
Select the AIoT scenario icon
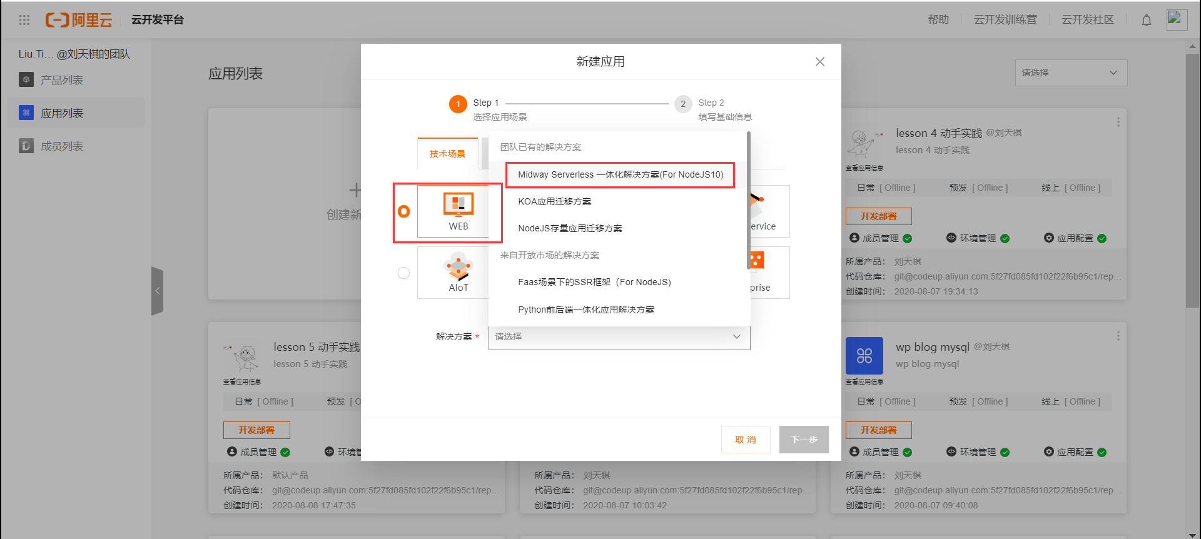(x=459, y=266)
